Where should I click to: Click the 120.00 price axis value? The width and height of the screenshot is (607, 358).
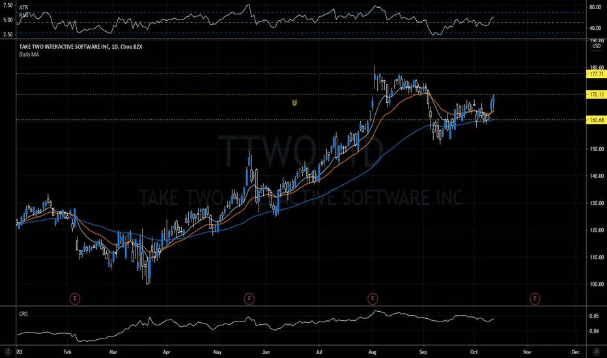[x=597, y=230]
